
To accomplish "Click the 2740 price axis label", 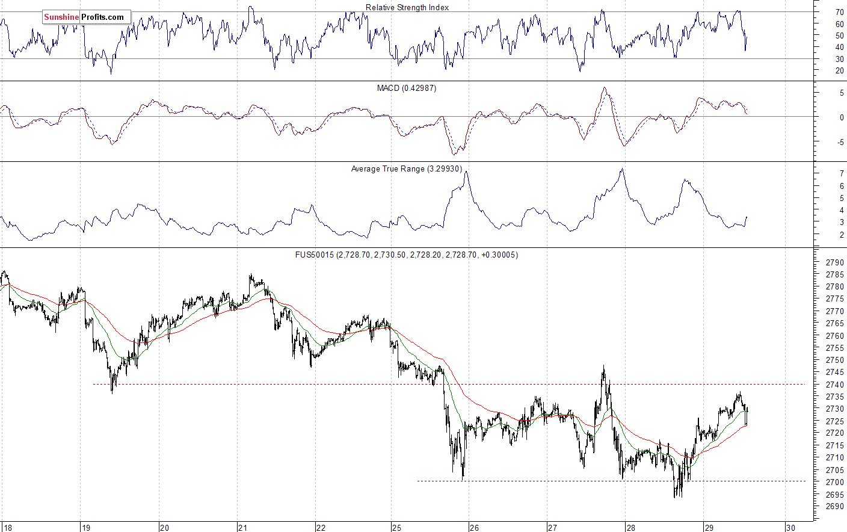I will click(834, 385).
